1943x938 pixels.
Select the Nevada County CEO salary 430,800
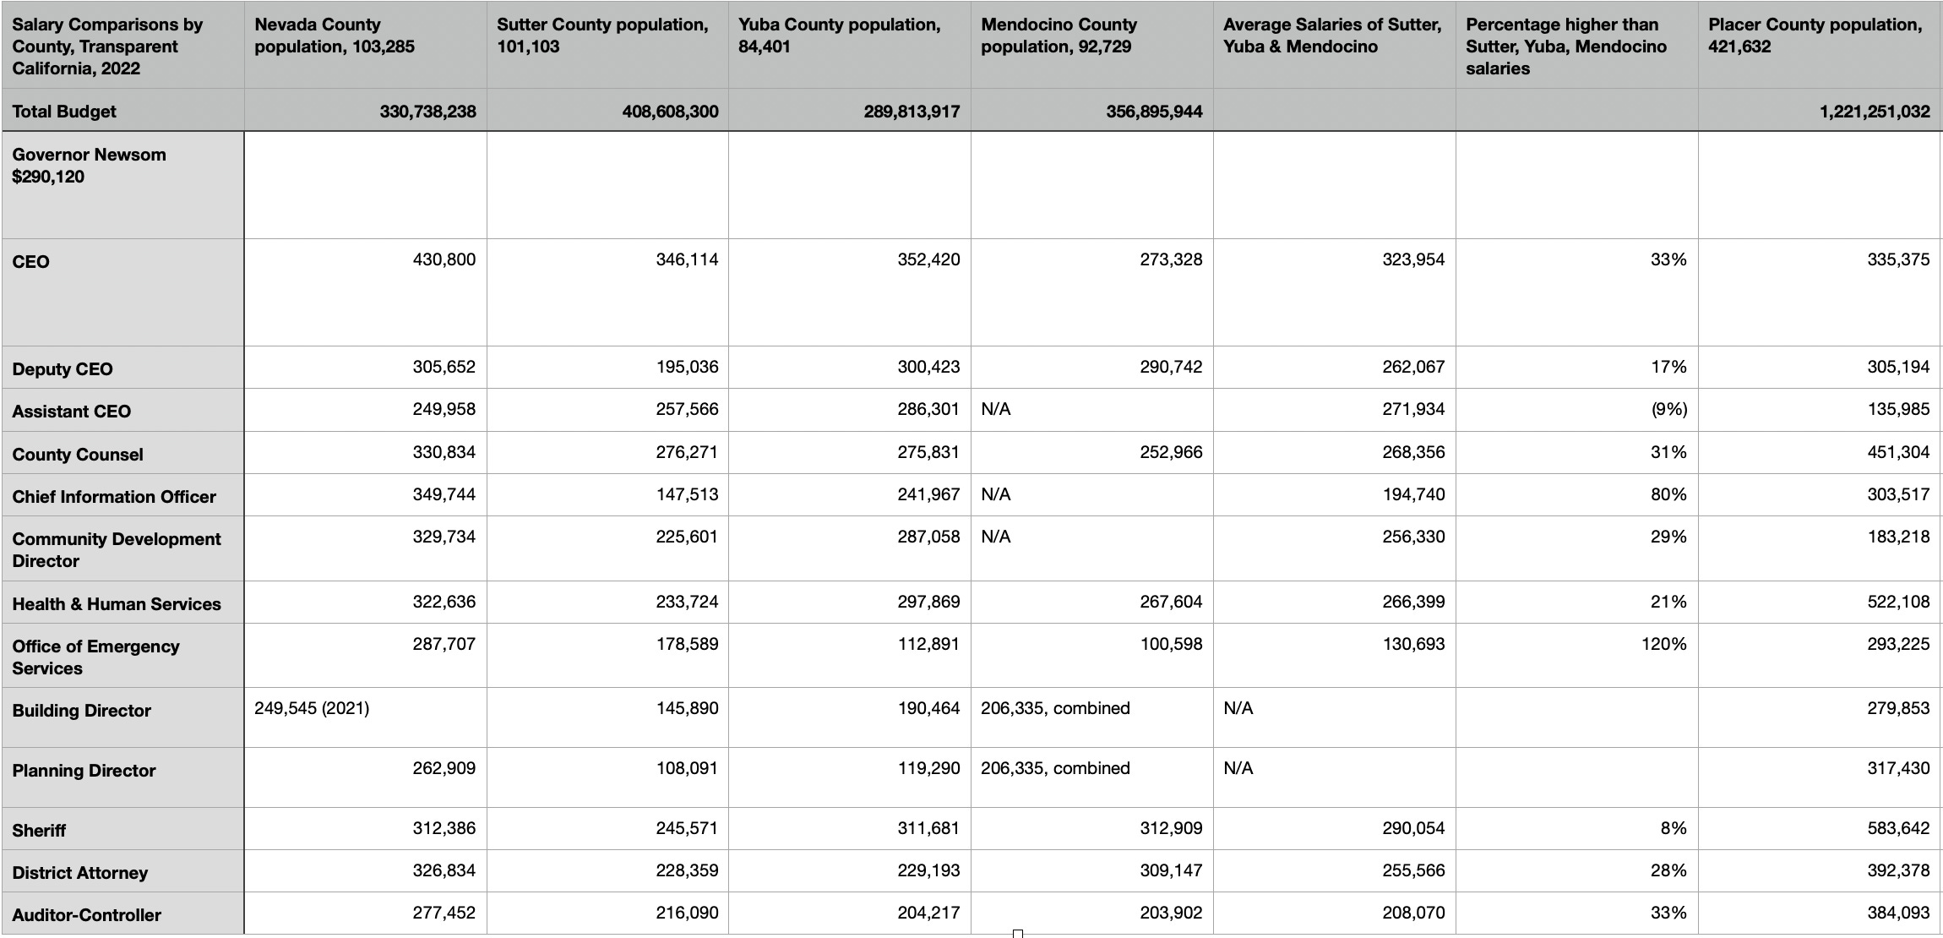click(444, 260)
